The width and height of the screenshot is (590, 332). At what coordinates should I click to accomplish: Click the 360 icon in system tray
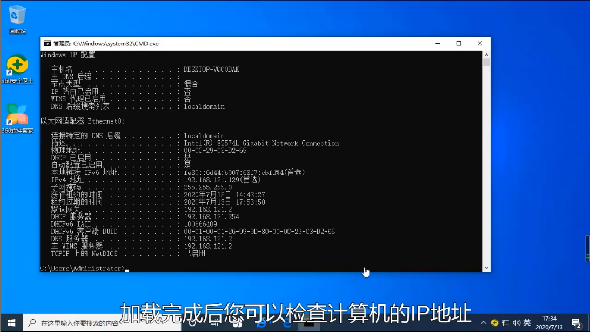click(494, 323)
